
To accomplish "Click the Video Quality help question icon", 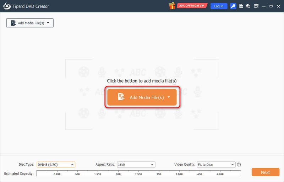I will (239, 165).
